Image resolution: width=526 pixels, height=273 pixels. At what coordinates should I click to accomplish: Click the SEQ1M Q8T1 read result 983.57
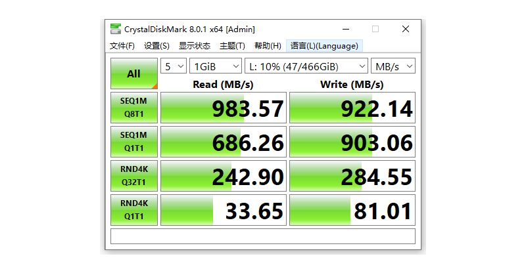[224, 108]
